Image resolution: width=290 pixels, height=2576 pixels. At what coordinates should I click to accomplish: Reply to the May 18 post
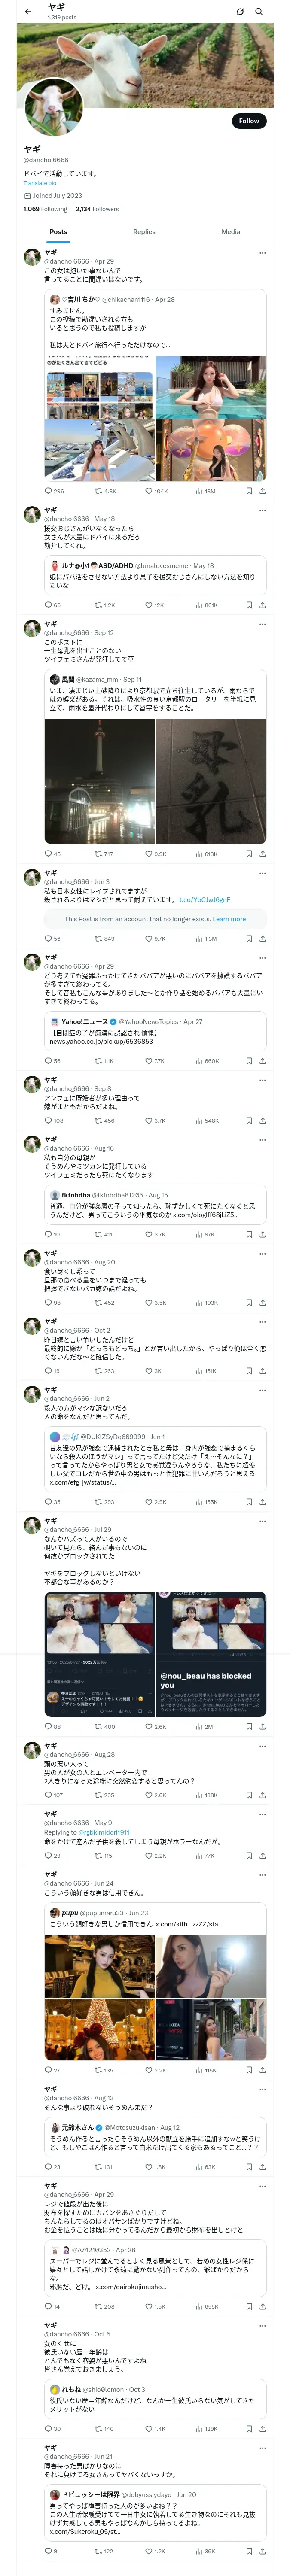[x=48, y=605]
